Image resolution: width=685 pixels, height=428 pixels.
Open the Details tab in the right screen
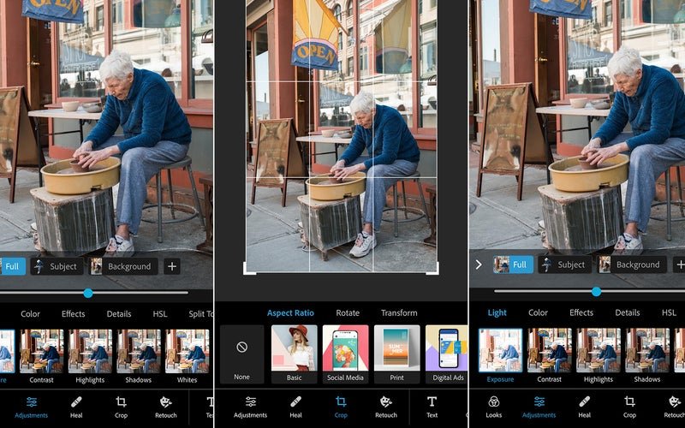pos(628,312)
